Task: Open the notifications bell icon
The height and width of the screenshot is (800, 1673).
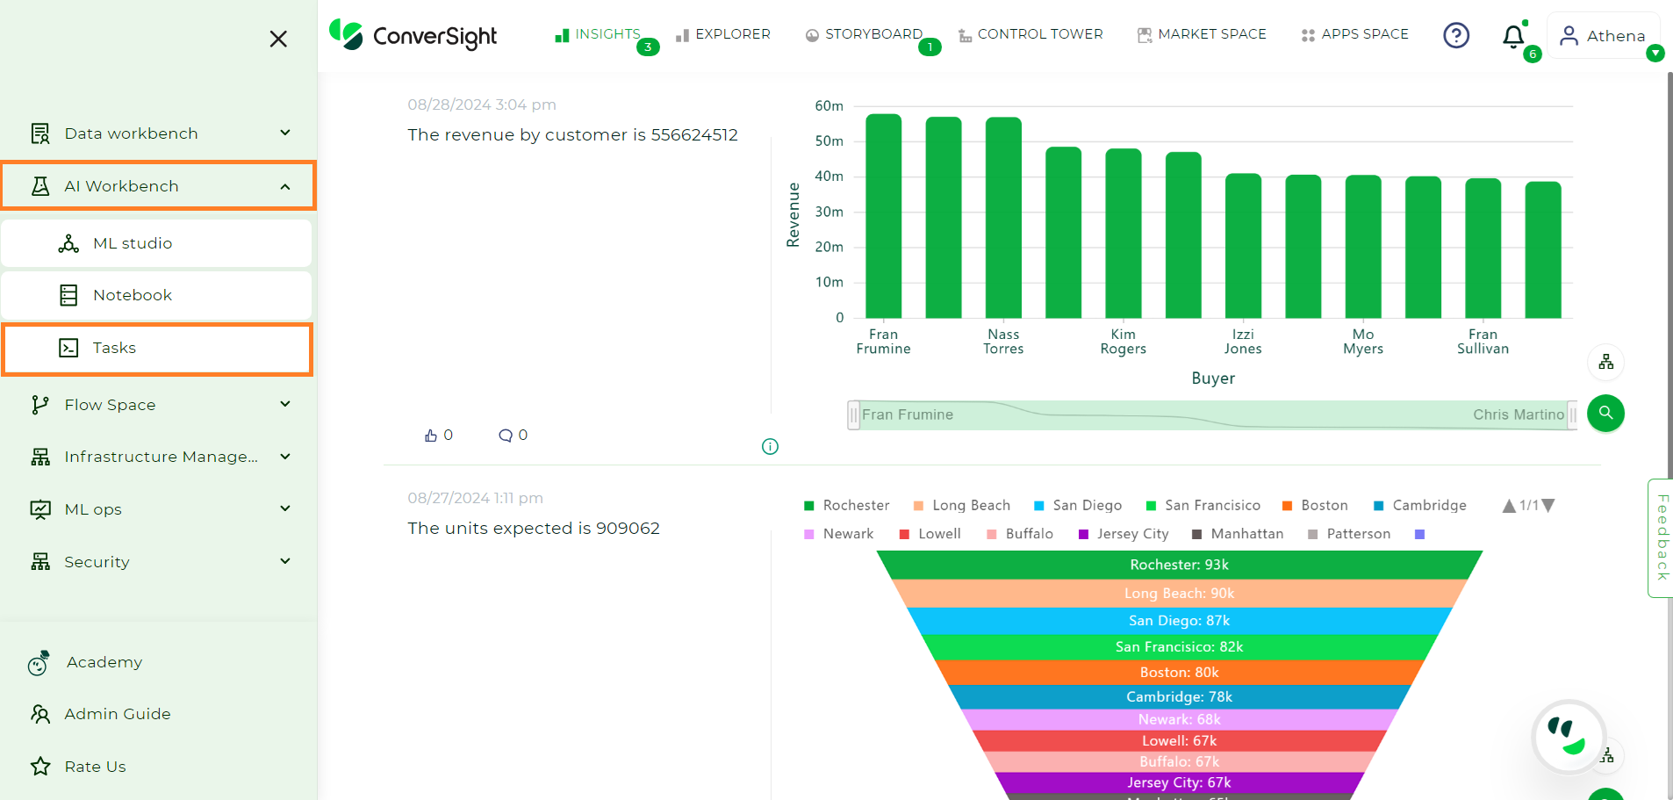Action: click(x=1513, y=36)
